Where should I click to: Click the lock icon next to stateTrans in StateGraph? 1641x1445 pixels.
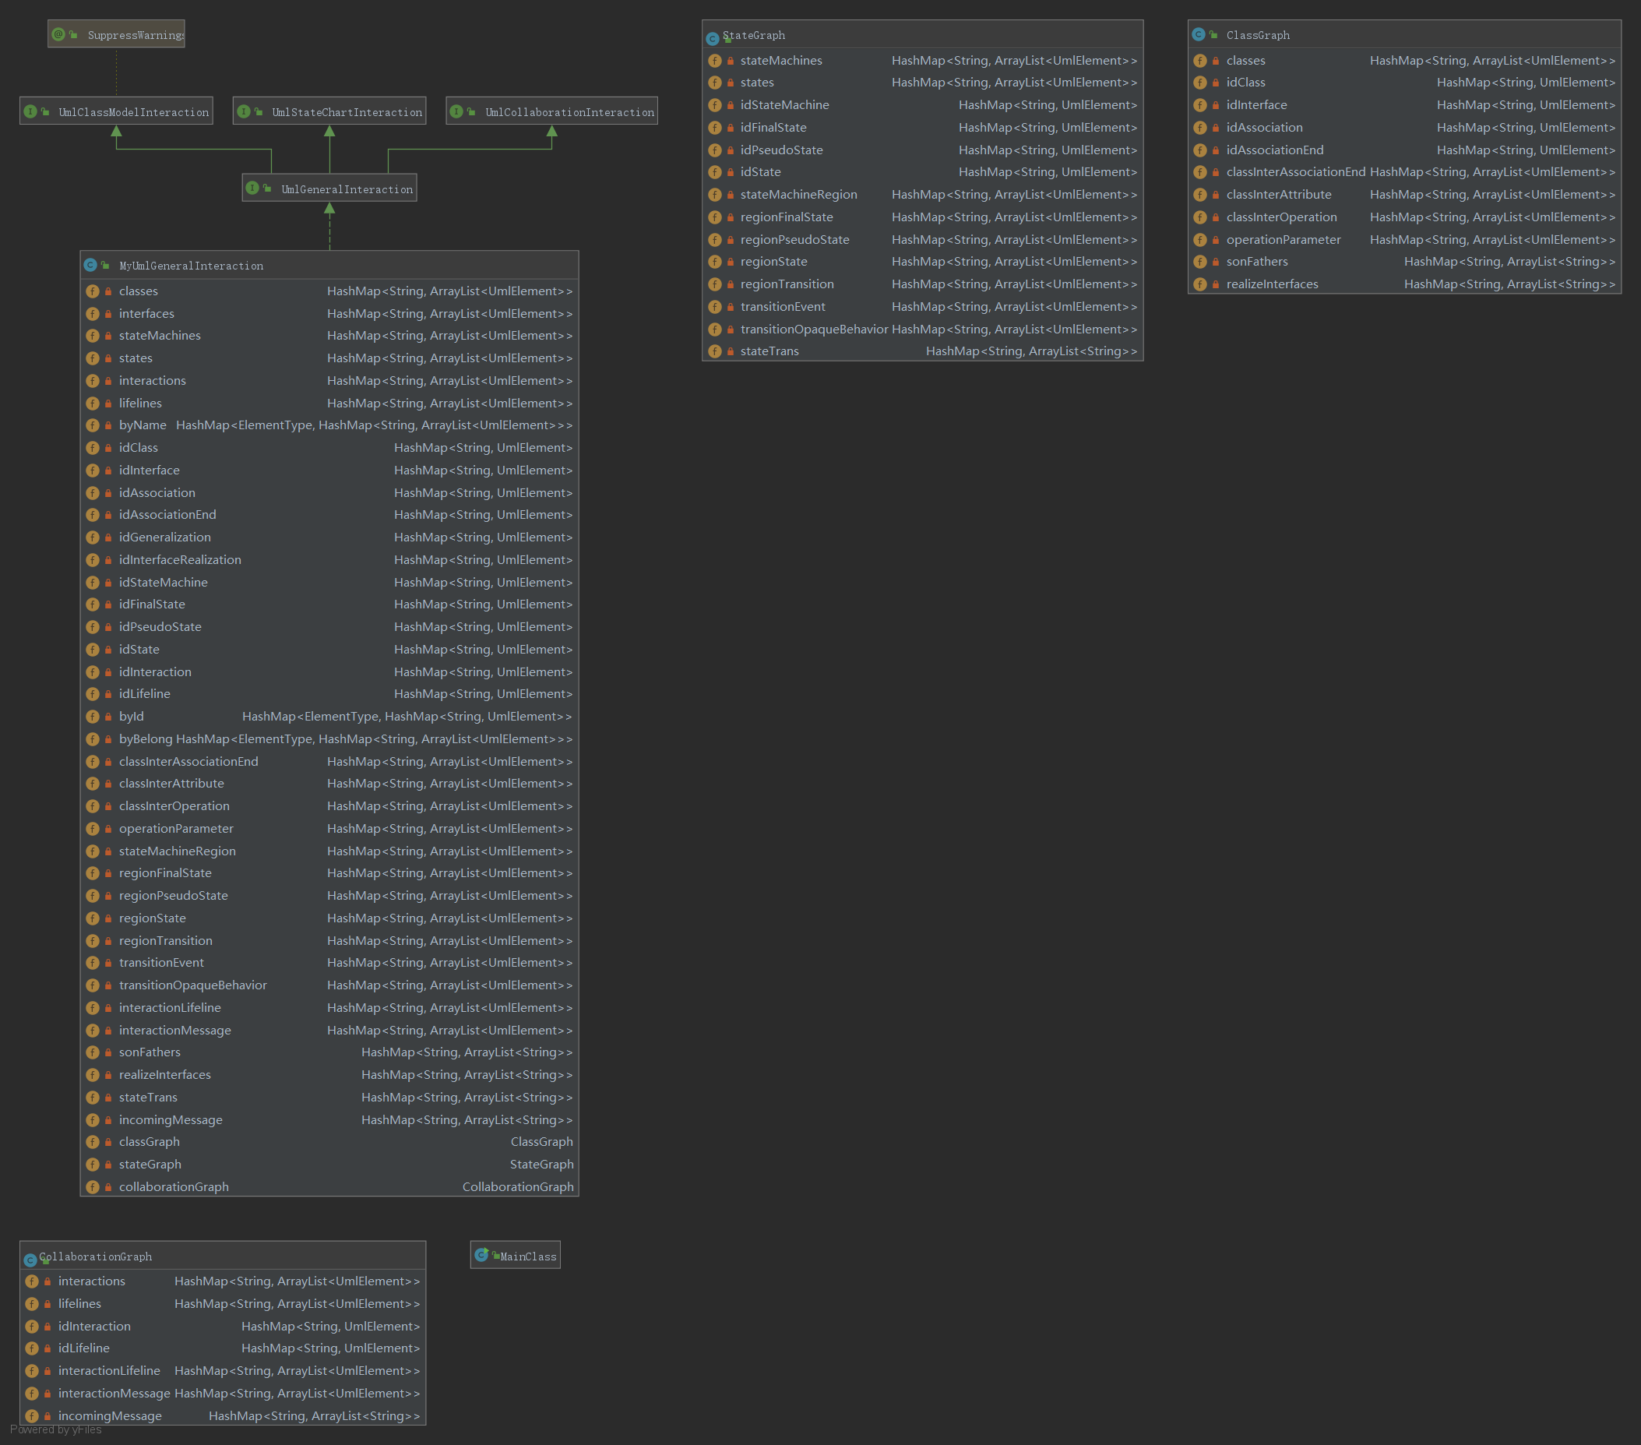pos(731,351)
